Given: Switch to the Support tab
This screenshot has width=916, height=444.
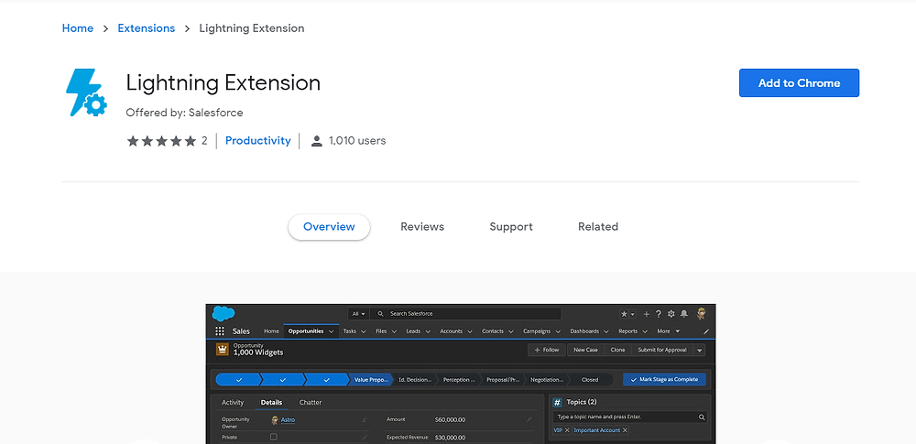Looking at the screenshot, I should coord(511,227).
